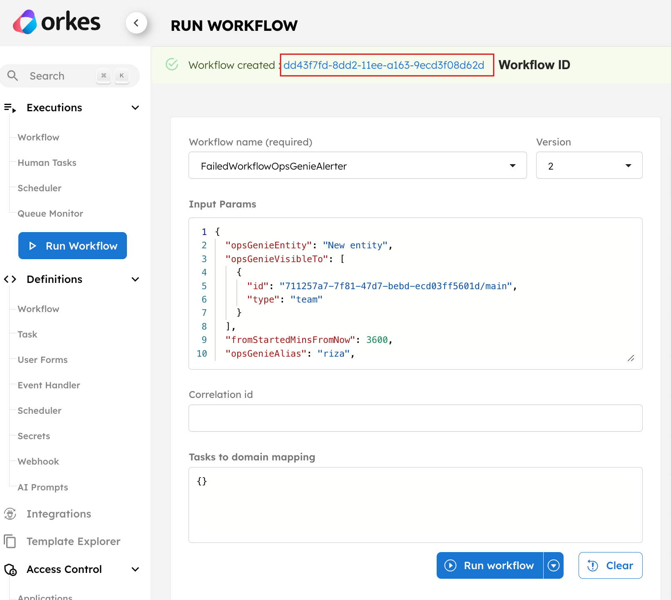The image size is (671, 600).
Task: Select Queue Monitor in the sidebar
Action: pos(50,213)
